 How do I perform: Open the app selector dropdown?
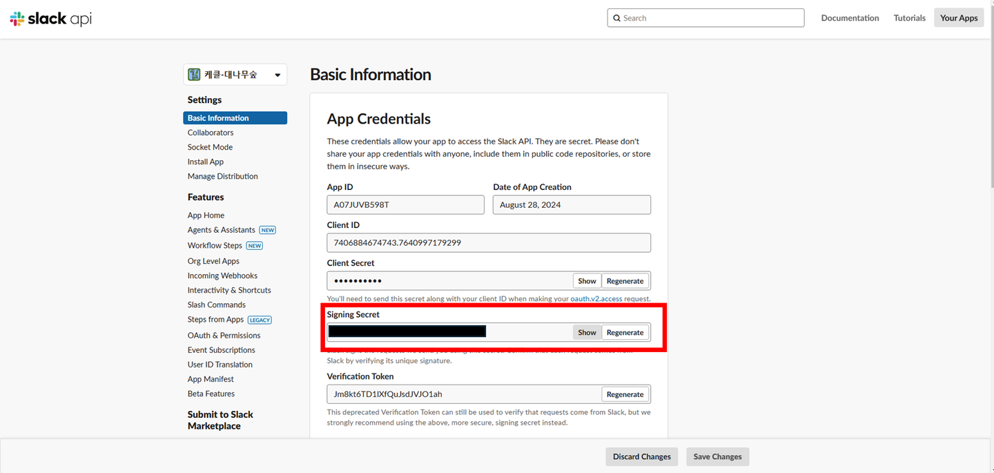(x=235, y=75)
